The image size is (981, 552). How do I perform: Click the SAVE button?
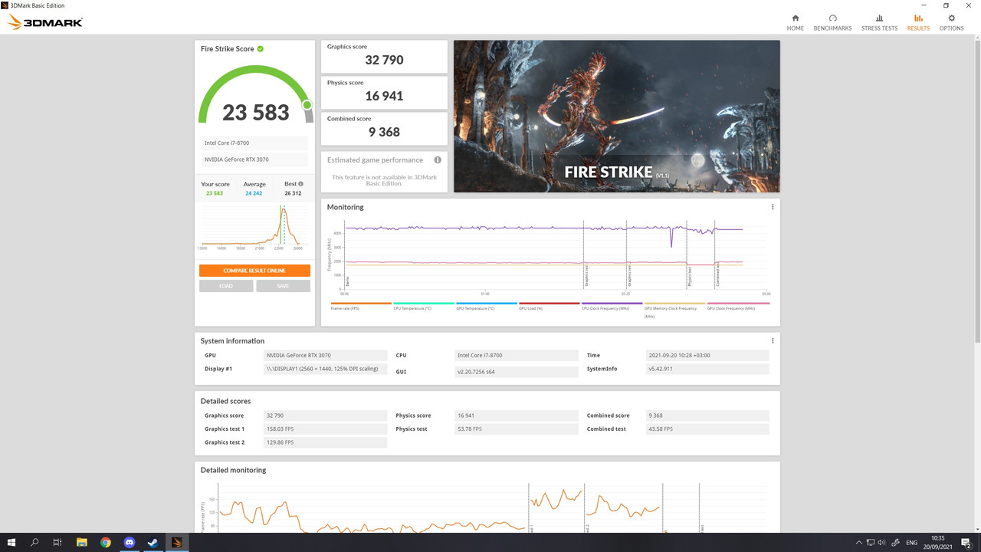(x=283, y=286)
